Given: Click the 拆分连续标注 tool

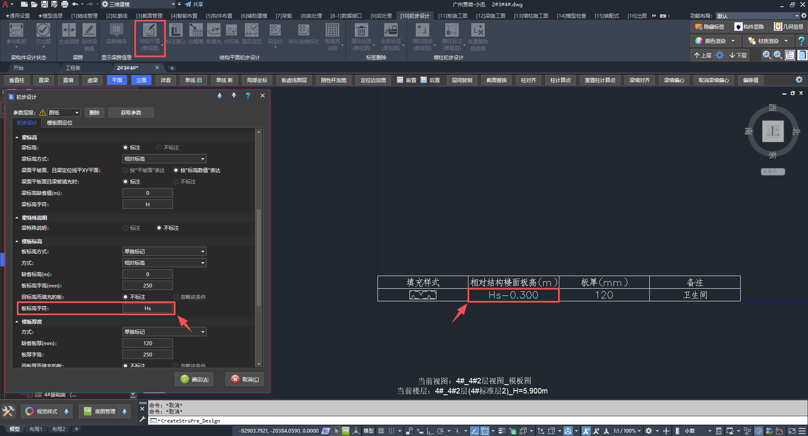Looking at the screenshot, I should 304,34.
